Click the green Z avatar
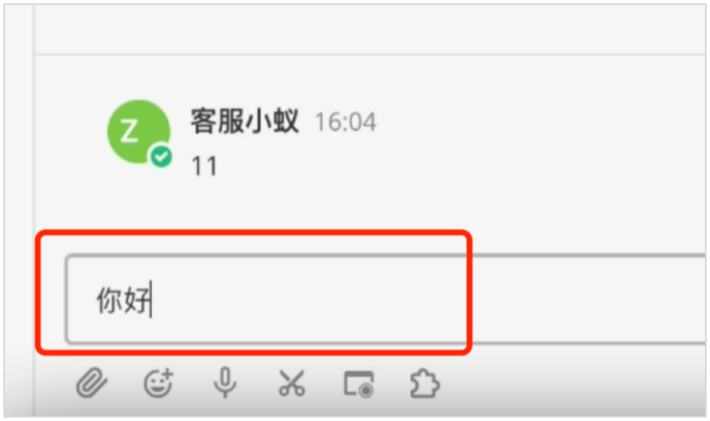 tap(138, 131)
